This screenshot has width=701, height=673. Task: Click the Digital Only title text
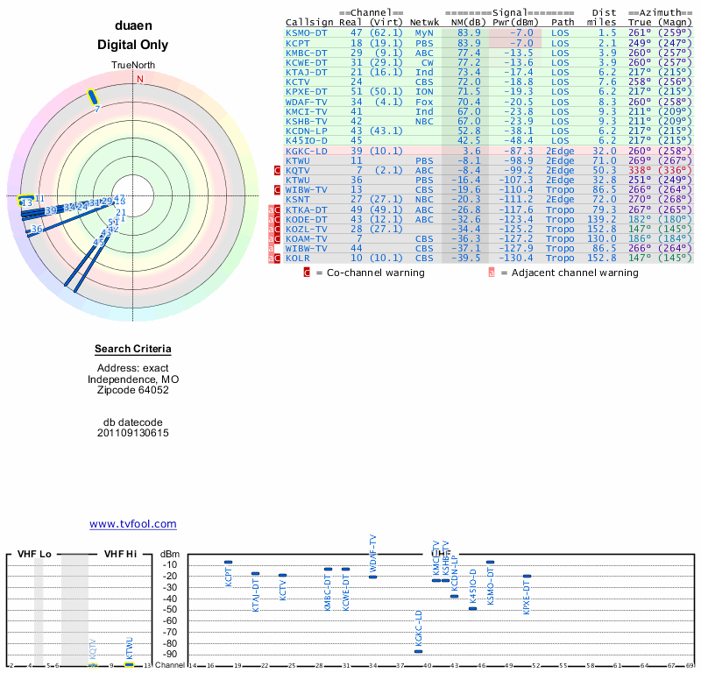[133, 45]
